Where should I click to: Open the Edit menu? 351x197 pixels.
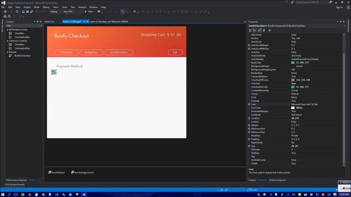pos(10,7)
